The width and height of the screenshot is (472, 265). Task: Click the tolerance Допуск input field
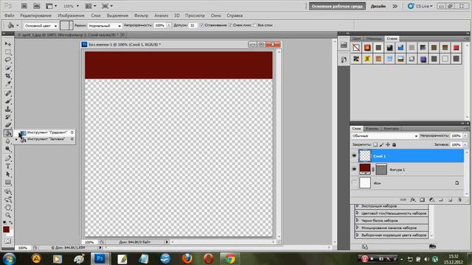point(192,26)
